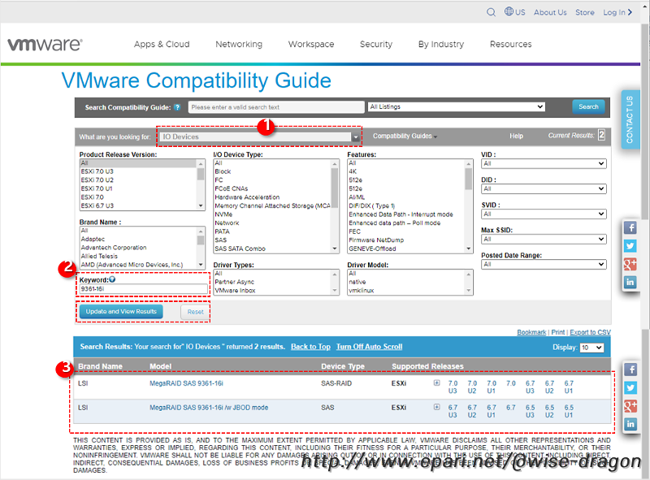Open the Store link

click(584, 12)
